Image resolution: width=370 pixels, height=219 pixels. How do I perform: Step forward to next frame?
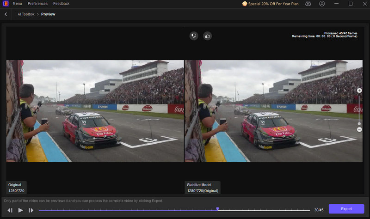pyautogui.click(x=31, y=210)
